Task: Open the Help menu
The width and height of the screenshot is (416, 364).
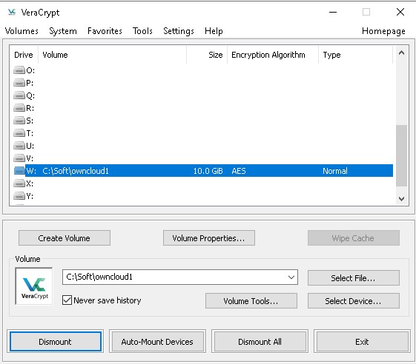Action: (x=214, y=31)
